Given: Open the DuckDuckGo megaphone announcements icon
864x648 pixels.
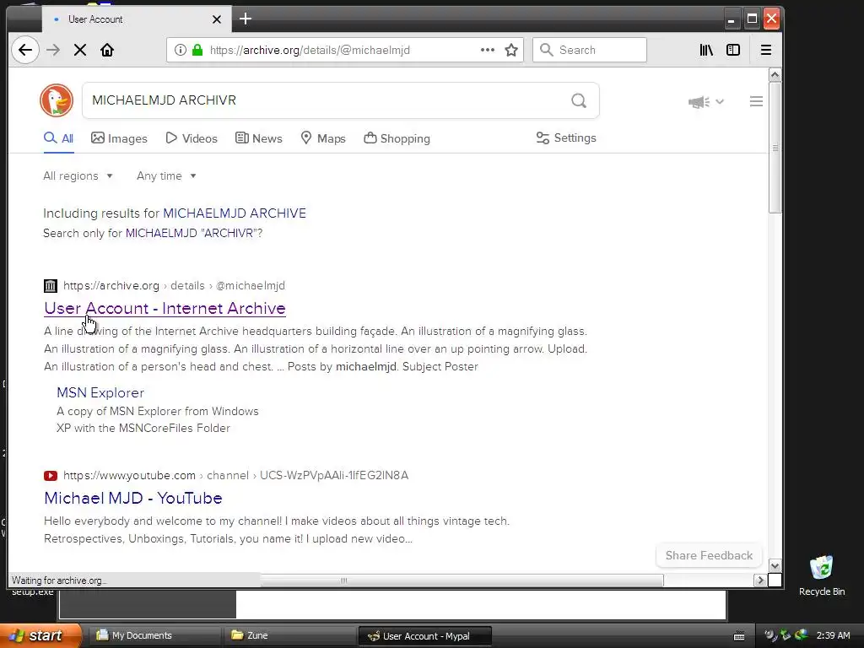Looking at the screenshot, I should (x=699, y=102).
